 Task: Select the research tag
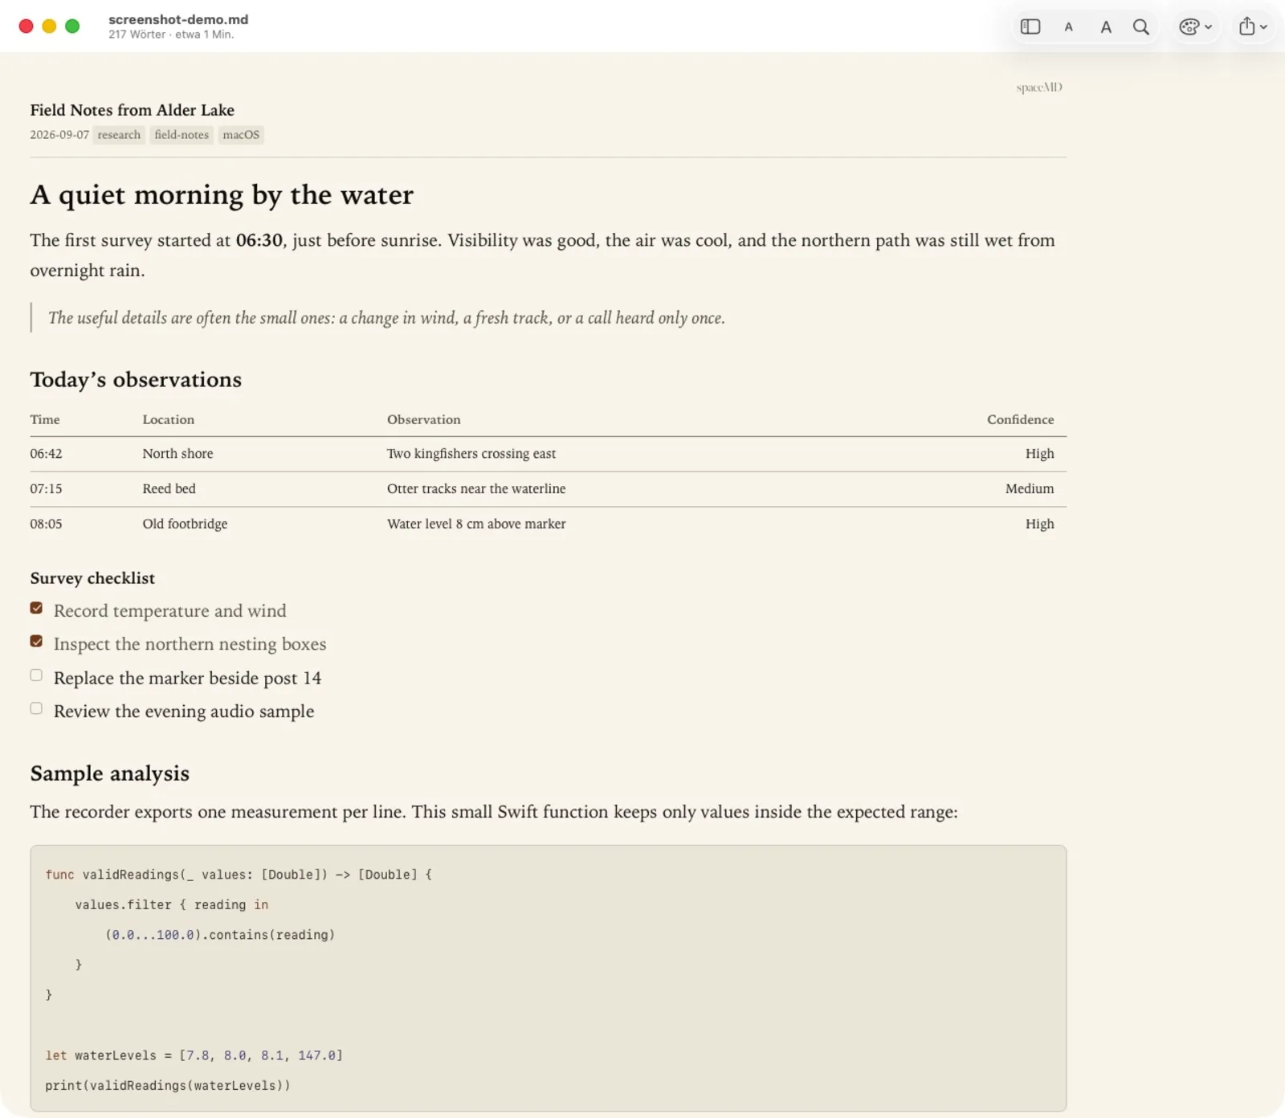(119, 135)
